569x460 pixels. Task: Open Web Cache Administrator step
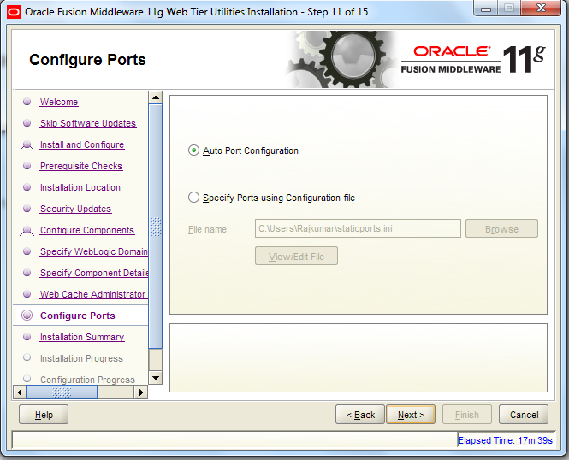[x=93, y=294]
